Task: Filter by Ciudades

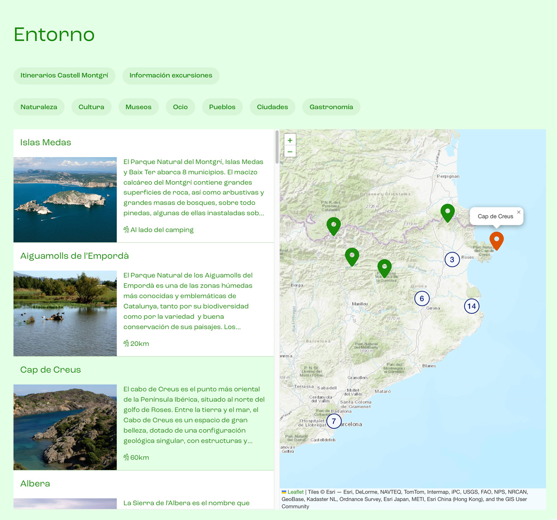Action: (x=272, y=107)
